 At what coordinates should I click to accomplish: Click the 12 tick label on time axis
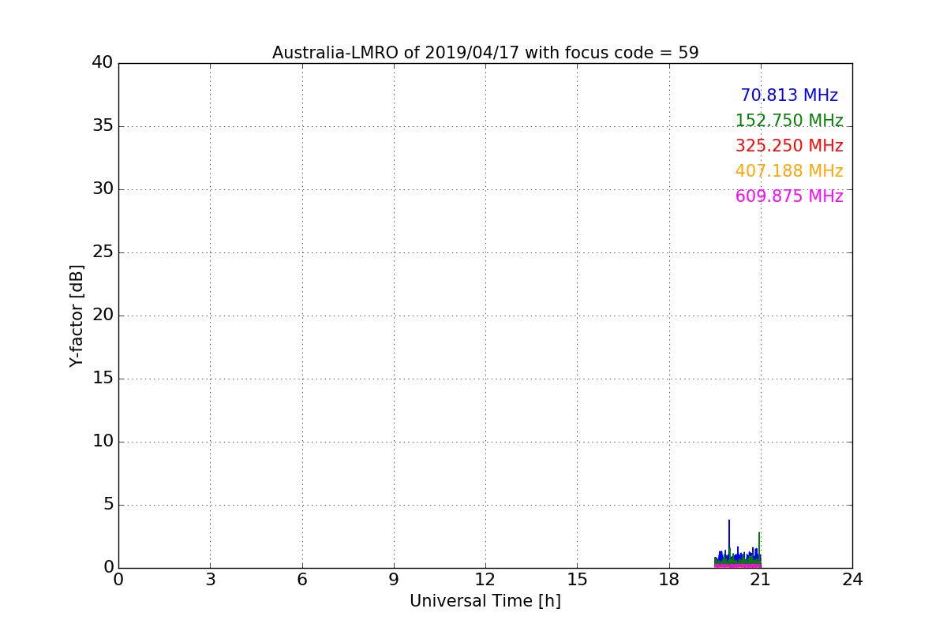click(485, 580)
